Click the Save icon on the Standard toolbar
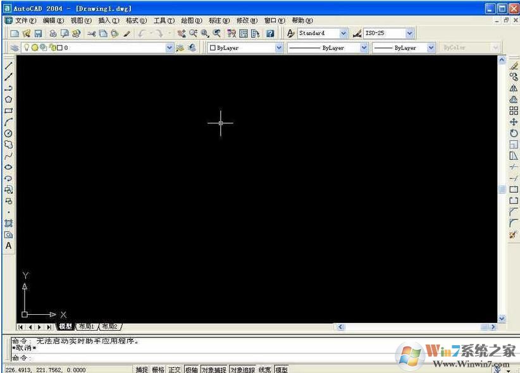Image resolution: width=520 pixels, height=373 pixels. click(37, 33)
